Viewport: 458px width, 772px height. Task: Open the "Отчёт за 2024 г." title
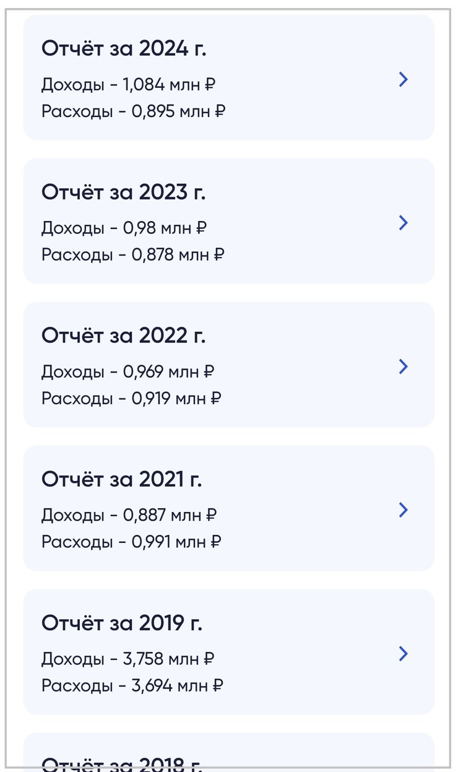(x=124, y=48)
